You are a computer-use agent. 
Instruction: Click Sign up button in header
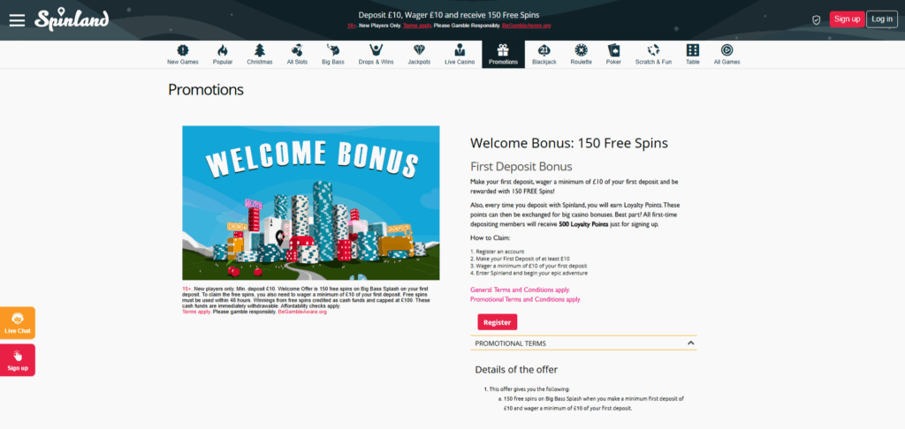coord(848,19)
